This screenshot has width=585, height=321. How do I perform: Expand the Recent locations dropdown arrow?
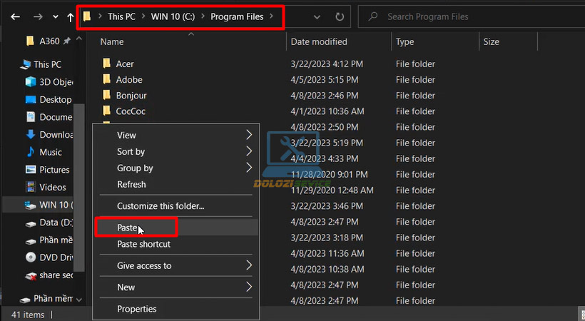pyautogui.click(x=55, y=16)
